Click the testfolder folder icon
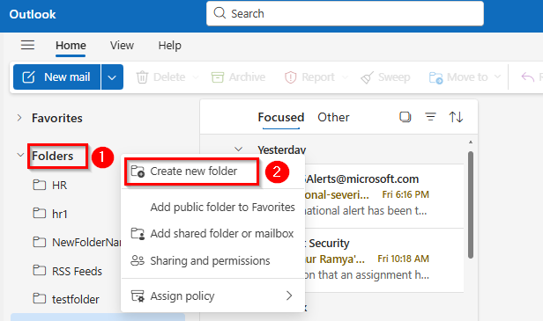543x321 pixels. pyautogui.click(x=39, y=298)
